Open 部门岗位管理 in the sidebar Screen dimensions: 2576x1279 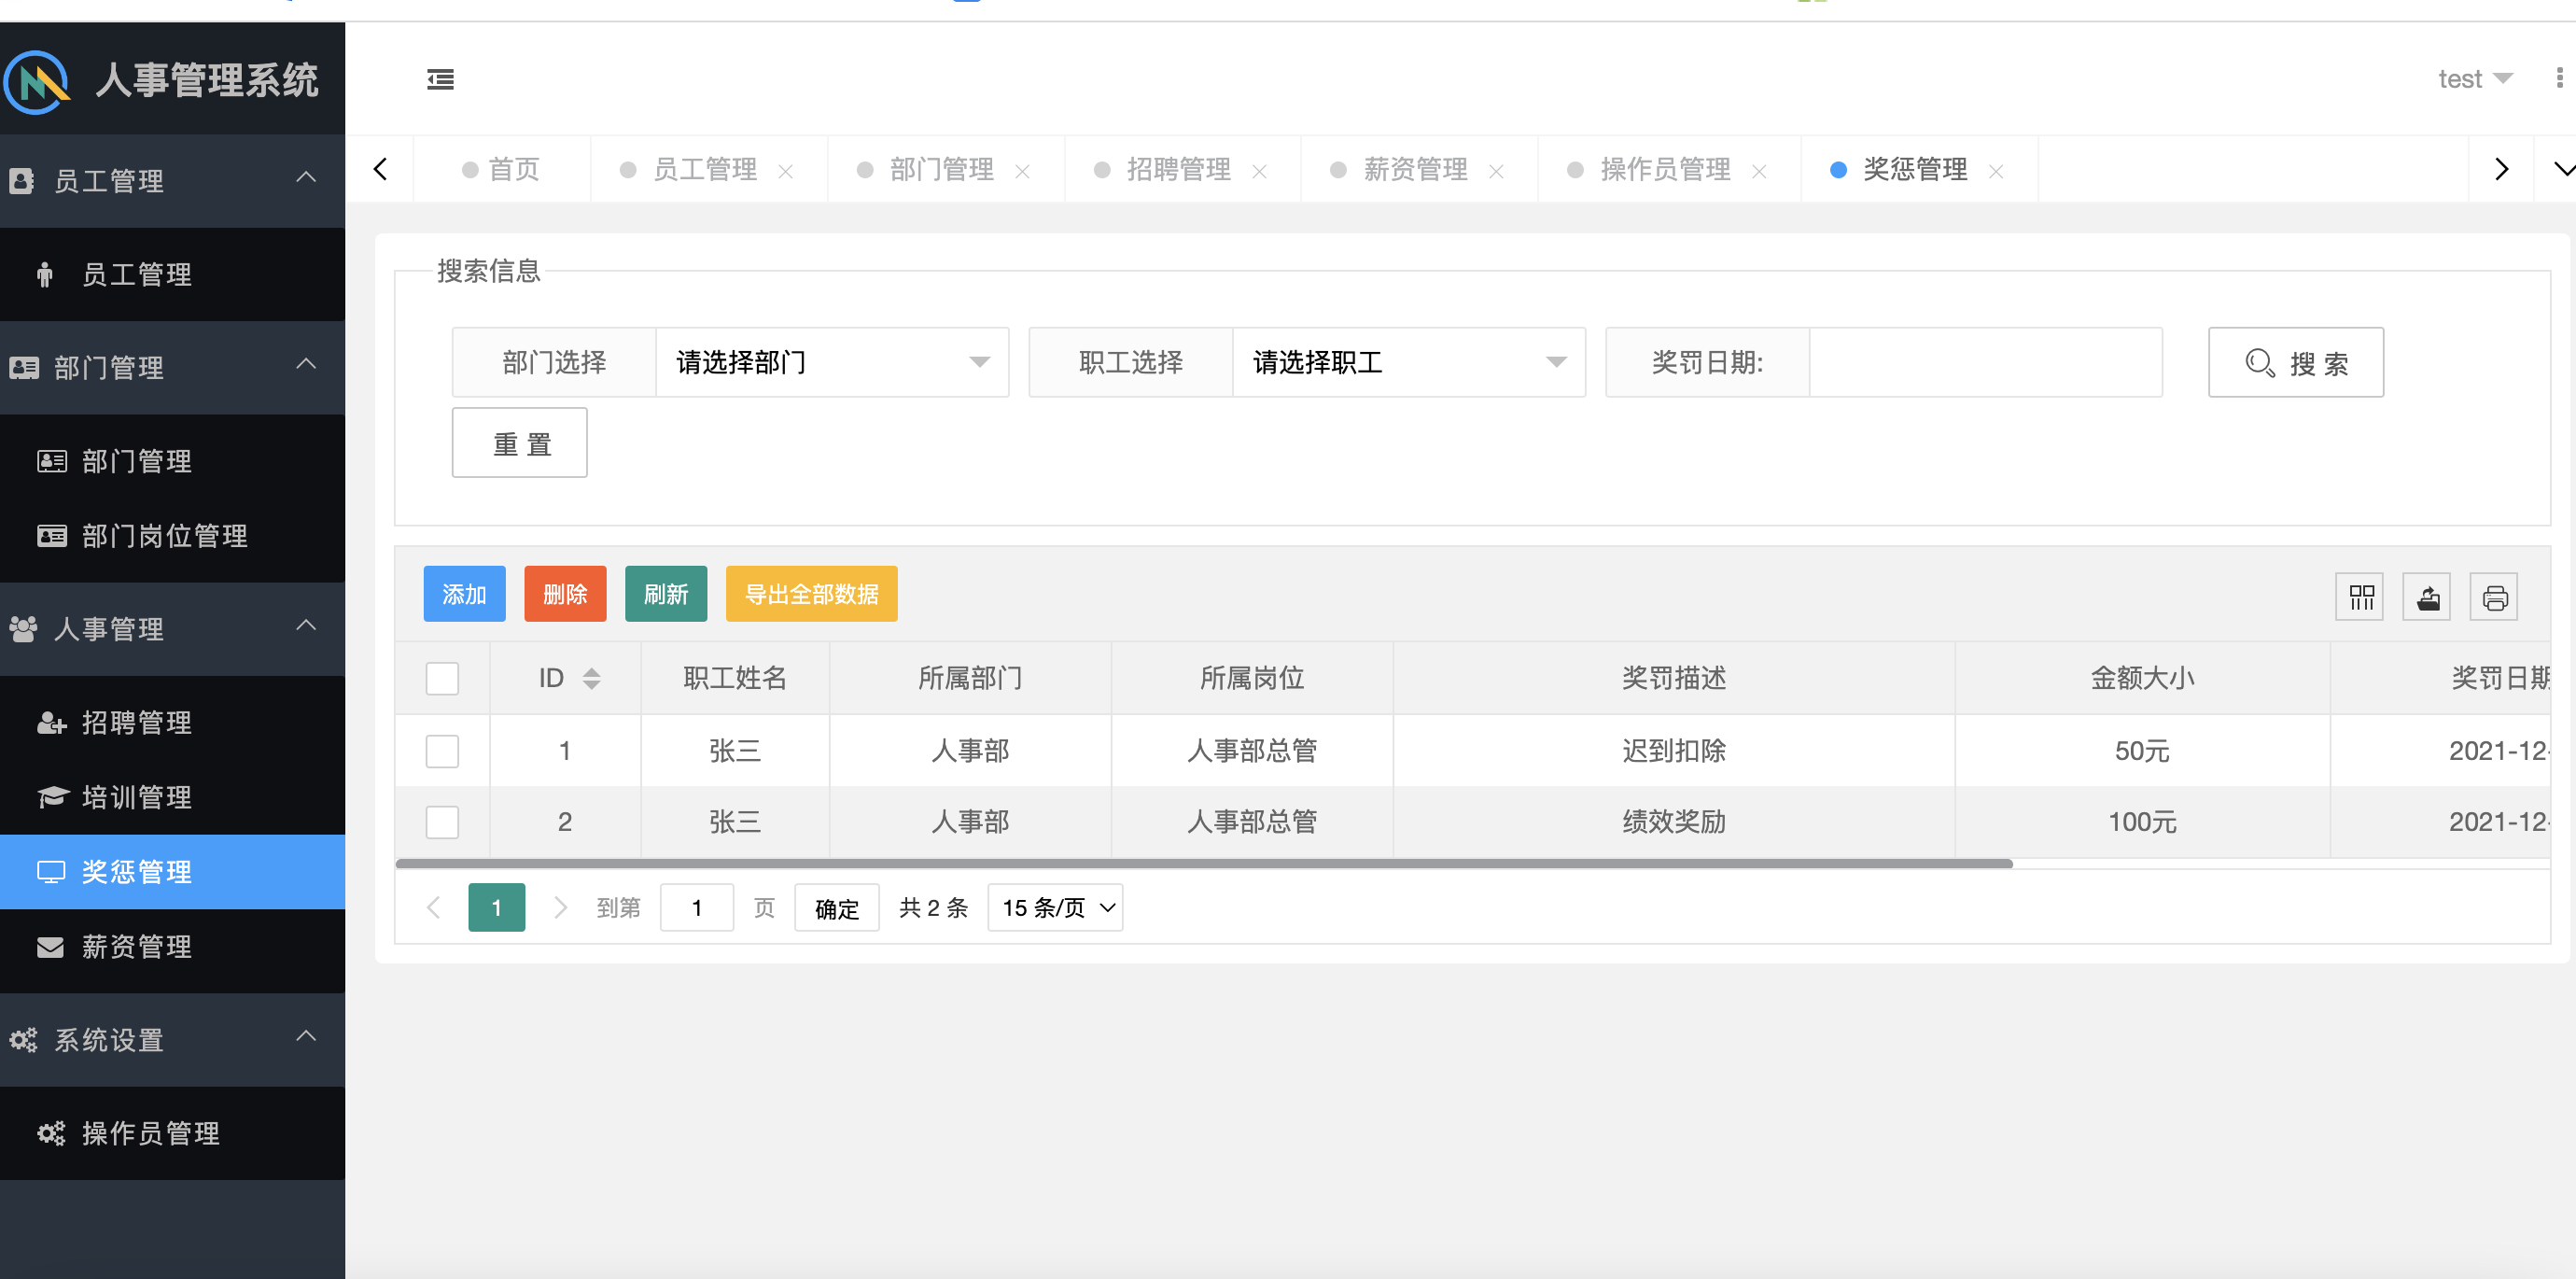pos(172,536)
